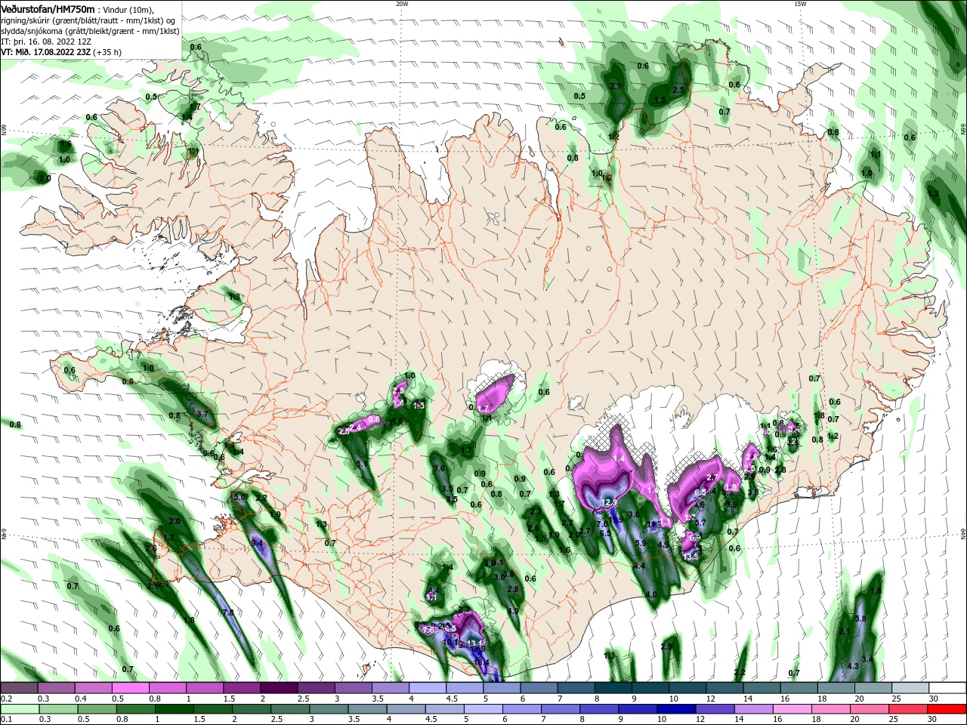Click the 20W longitude label
Screen dimensions: 967x725
pyautogui.click(x=402, y=4)
